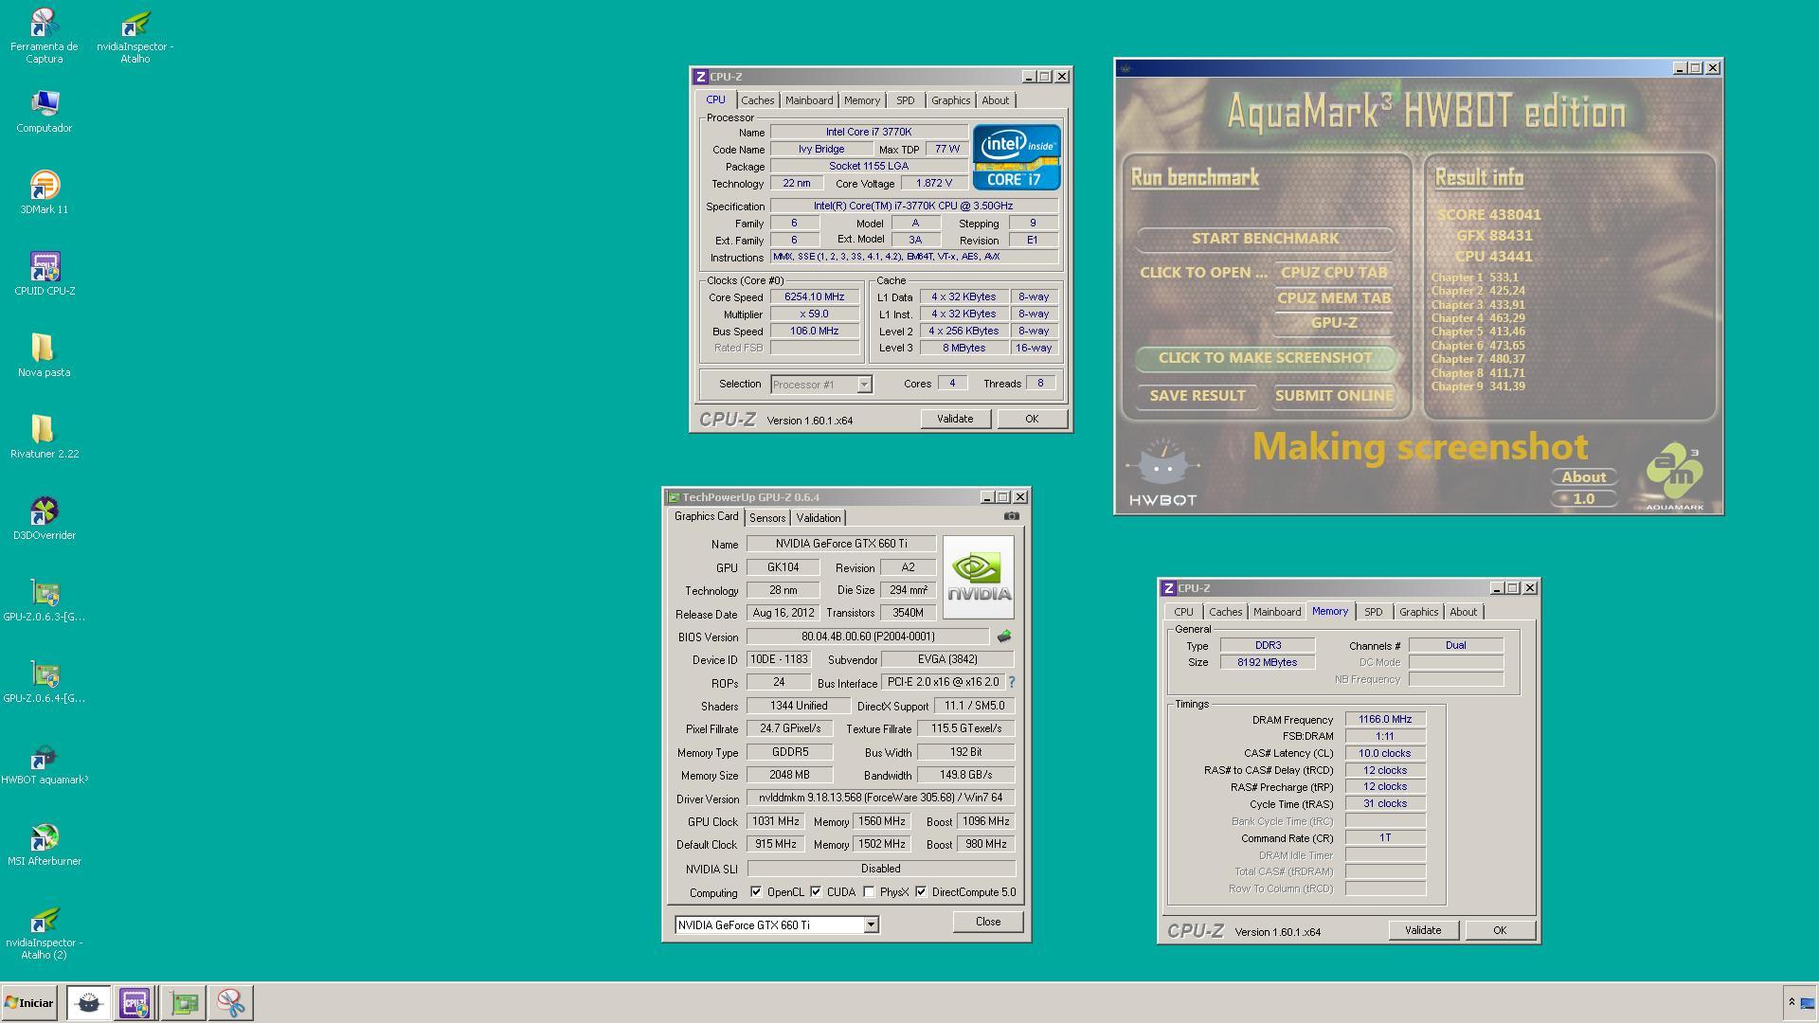1819x1023 pixels.
Task: Launch 3DMark 11 desktop shortcut
Action: (x=44, y=192)
